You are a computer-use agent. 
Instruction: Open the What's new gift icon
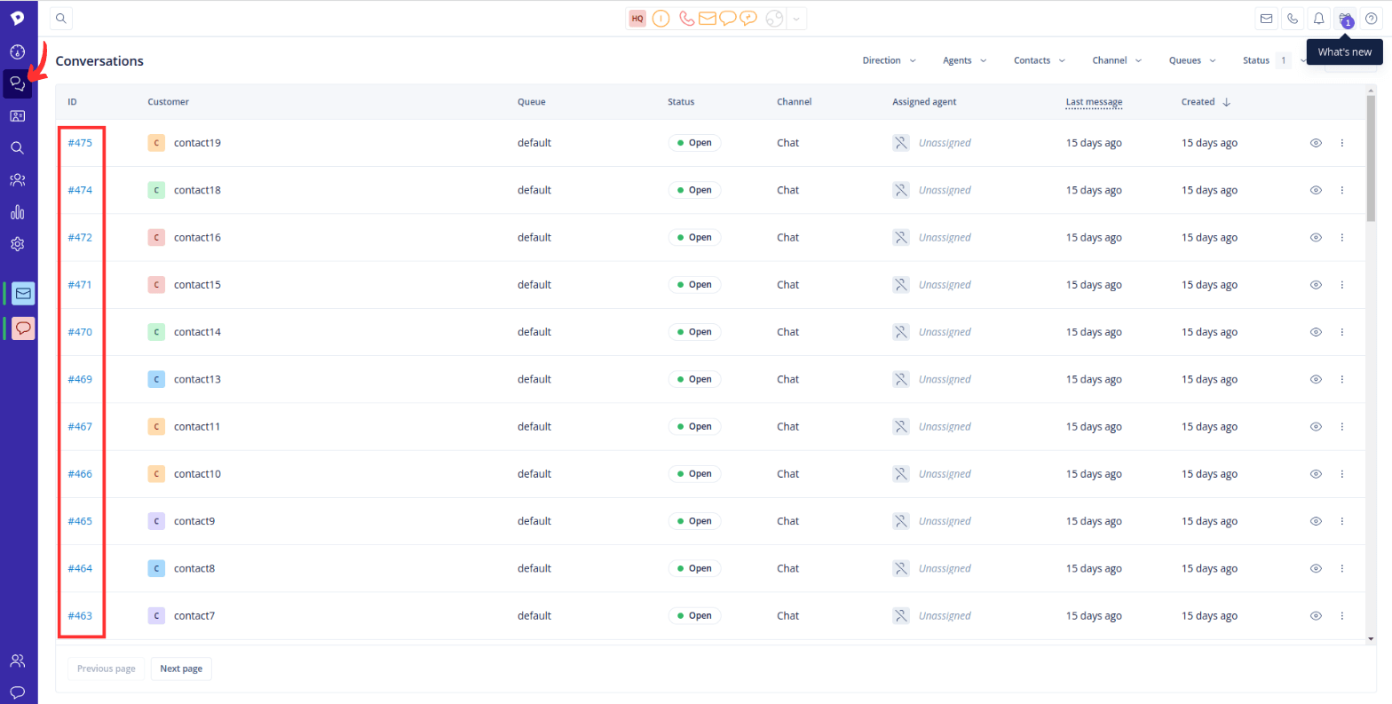click(x=1345, y=18)
